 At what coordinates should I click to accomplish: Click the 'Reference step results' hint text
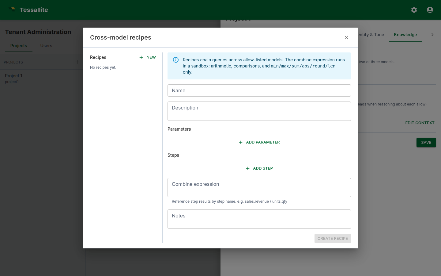pos(229,201)
